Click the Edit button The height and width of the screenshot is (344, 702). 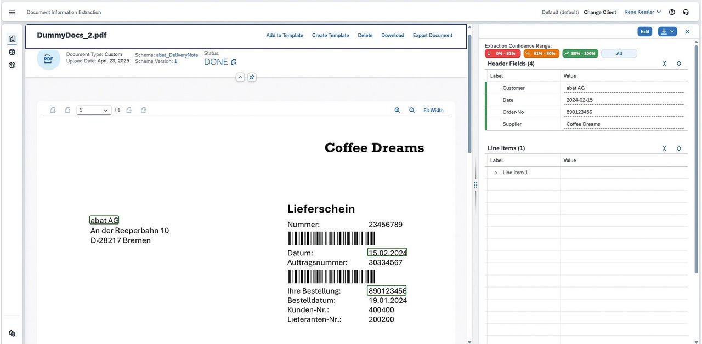tap(645, 32)
